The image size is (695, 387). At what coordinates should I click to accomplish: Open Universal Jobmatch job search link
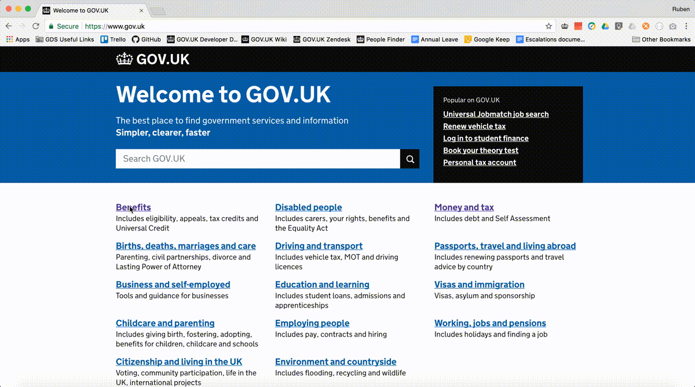[496, 114]
